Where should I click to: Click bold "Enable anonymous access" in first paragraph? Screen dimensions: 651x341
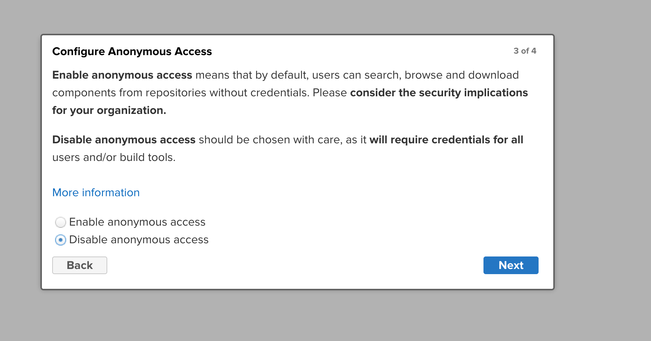click(122, 75)
